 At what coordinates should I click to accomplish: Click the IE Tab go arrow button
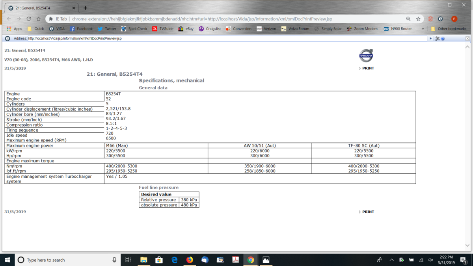(x=430, y=39)
